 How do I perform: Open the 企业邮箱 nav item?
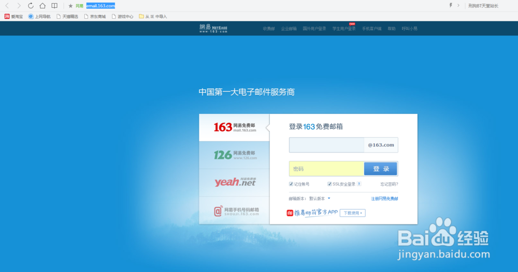(x=289, y=28)
